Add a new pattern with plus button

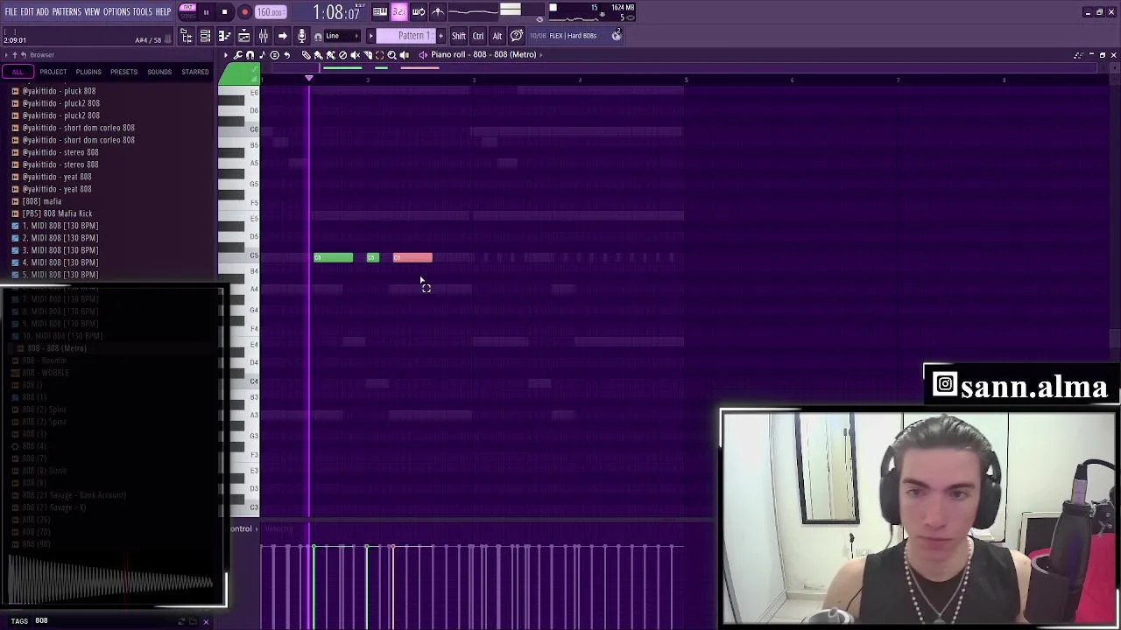pyautogui.click(x=441, y=36)
